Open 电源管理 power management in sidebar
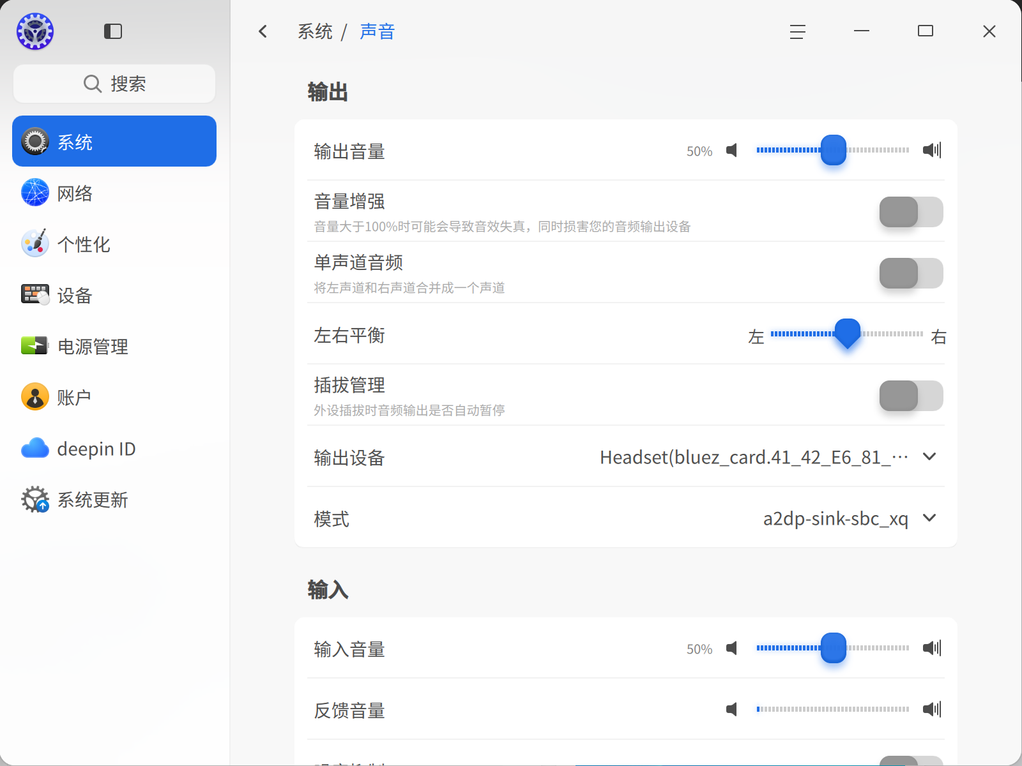 click(114, 346)
